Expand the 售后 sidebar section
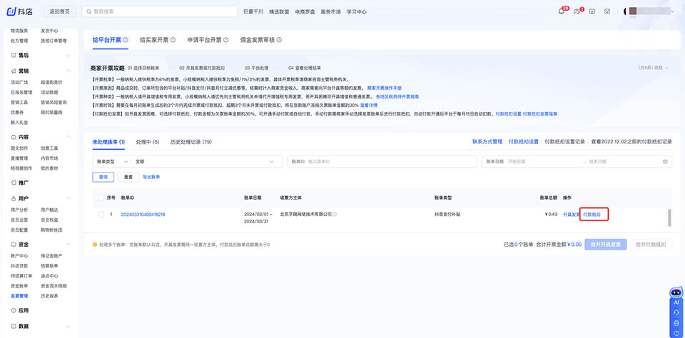 68,55
